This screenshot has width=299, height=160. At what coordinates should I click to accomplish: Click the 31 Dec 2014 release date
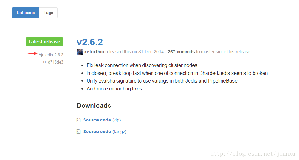tap(151, 52)
